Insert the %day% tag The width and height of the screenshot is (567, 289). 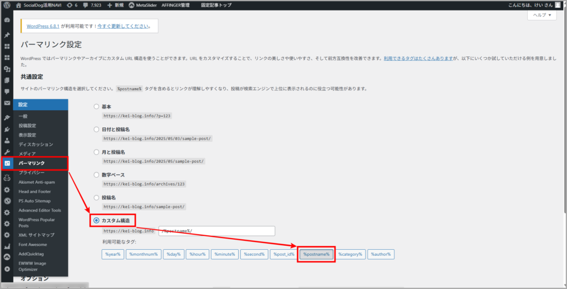[x=173, y=254]
